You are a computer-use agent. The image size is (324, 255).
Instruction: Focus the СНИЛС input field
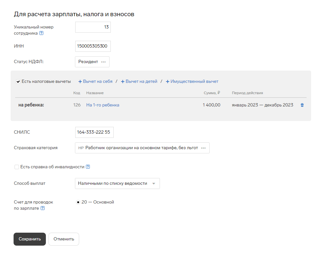click(x=94, y=132)
